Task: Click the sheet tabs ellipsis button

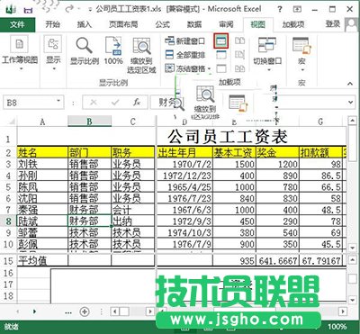Action: [x=68, y=312]
